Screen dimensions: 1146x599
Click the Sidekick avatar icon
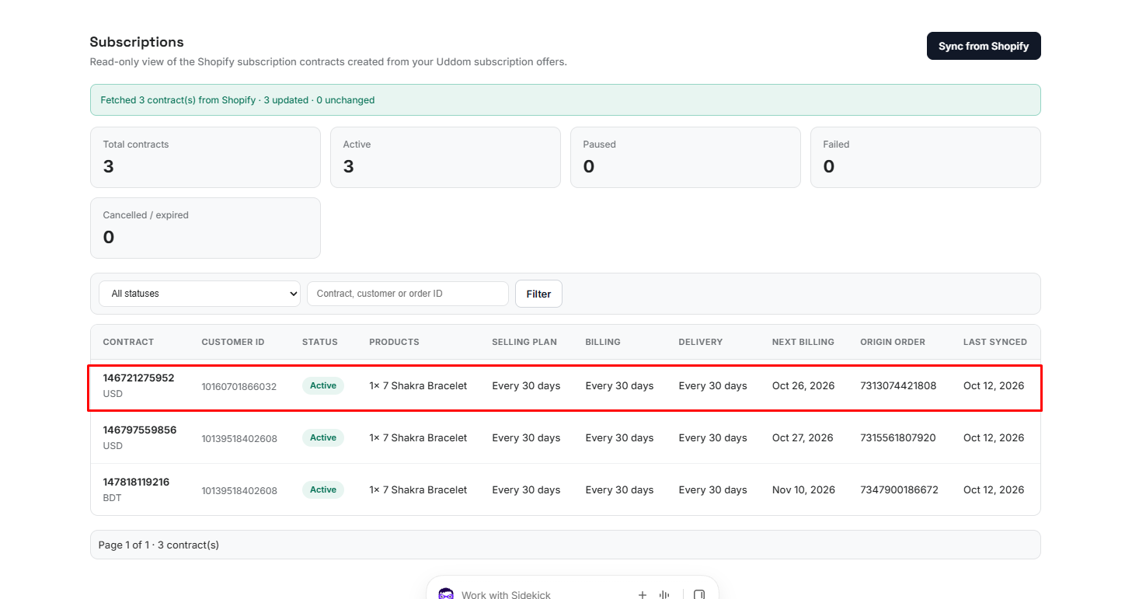click(446, 594)
